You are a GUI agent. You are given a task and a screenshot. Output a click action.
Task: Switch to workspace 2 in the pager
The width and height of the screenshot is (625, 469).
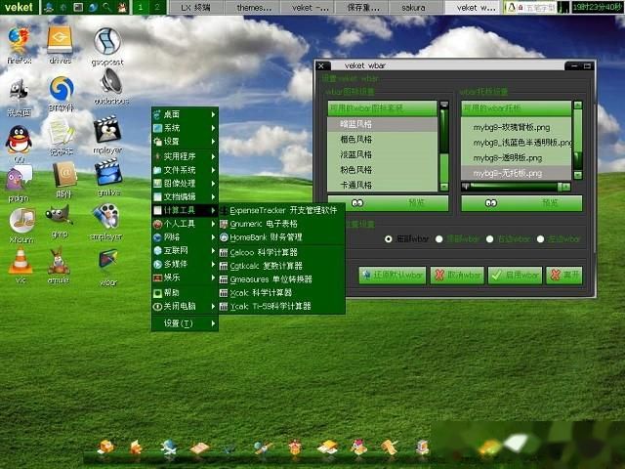157,7
